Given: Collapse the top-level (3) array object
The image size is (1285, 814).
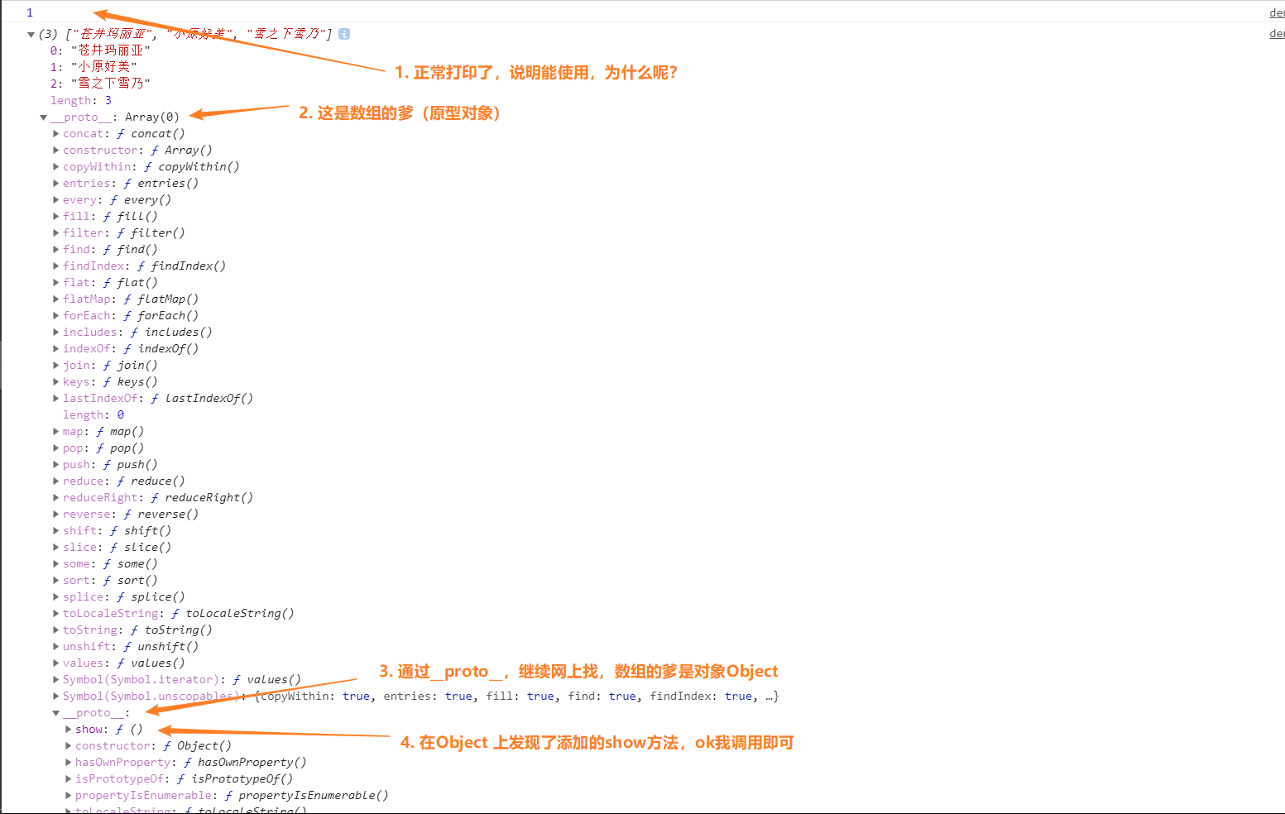Looking at the screenshot, I should click(31, 35).
